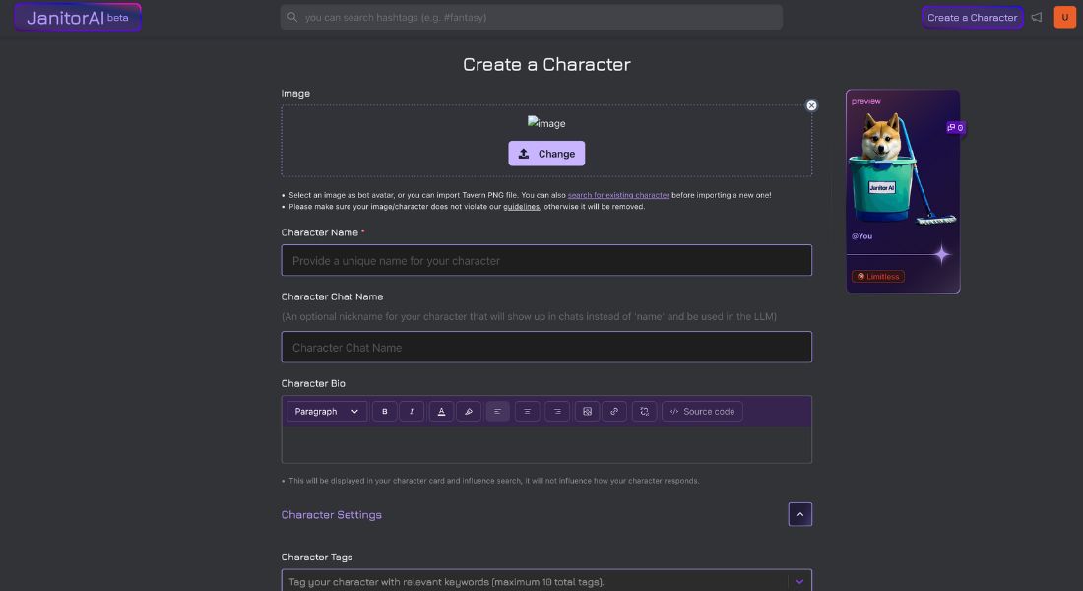Select the highlight tool in the editor

tap(469, 411)
